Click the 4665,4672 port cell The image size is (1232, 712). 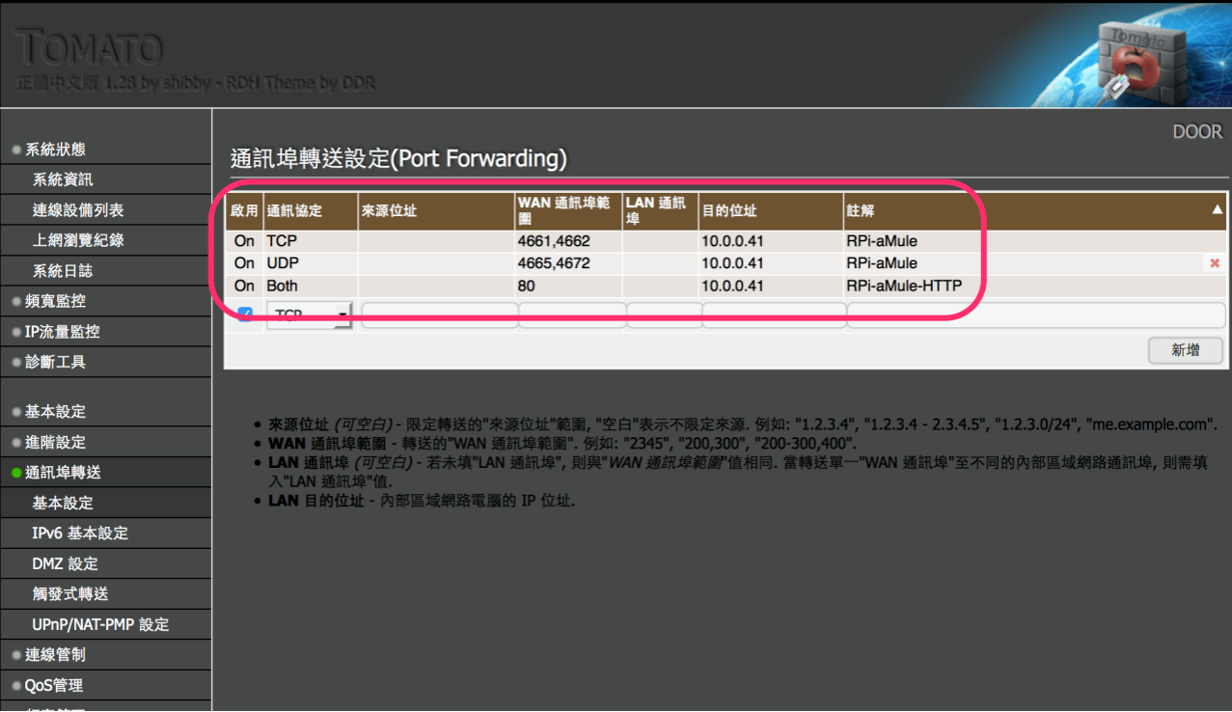coord(568,263)
